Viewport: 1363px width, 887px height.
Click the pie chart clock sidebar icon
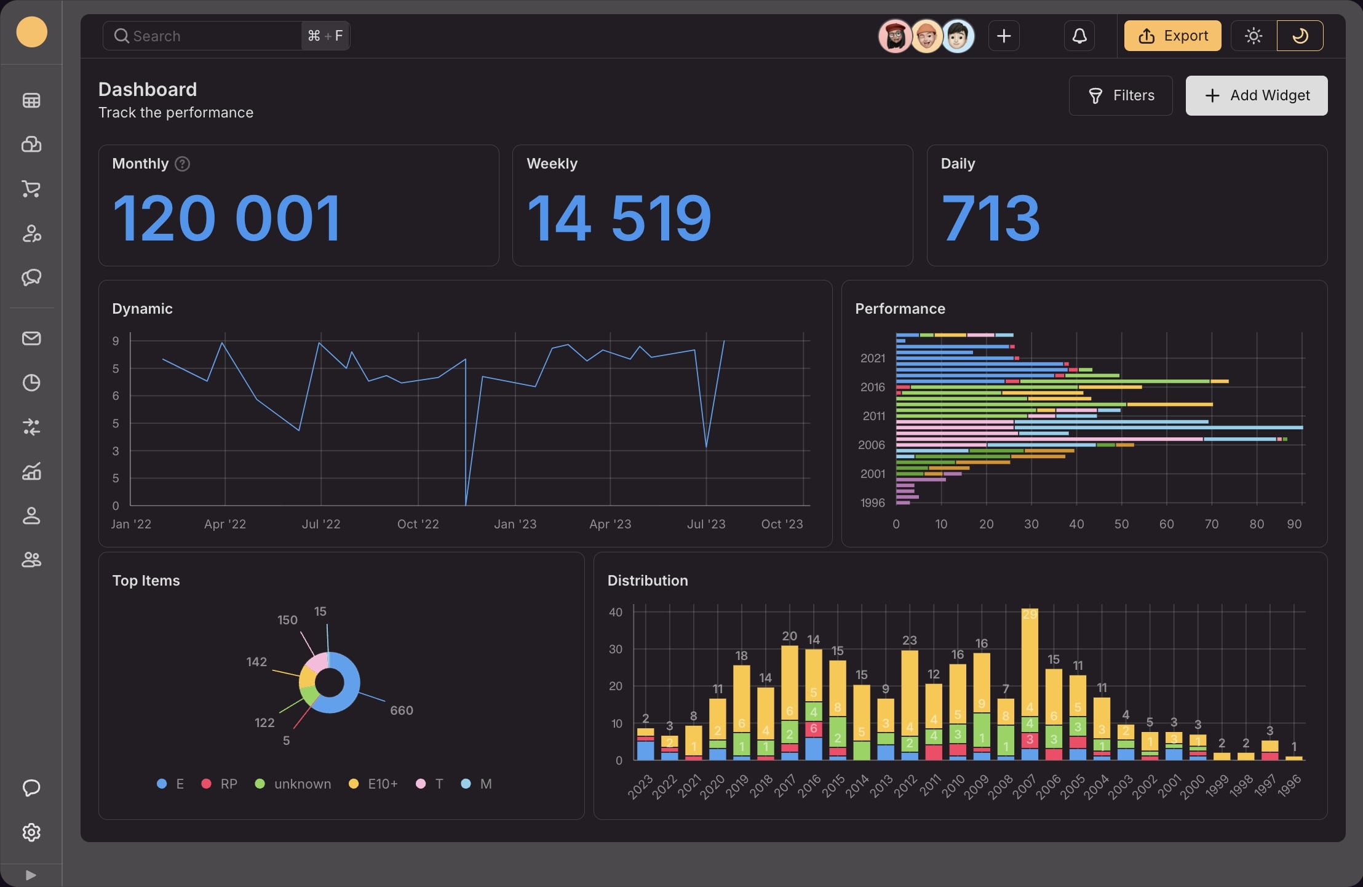[31, 383]
